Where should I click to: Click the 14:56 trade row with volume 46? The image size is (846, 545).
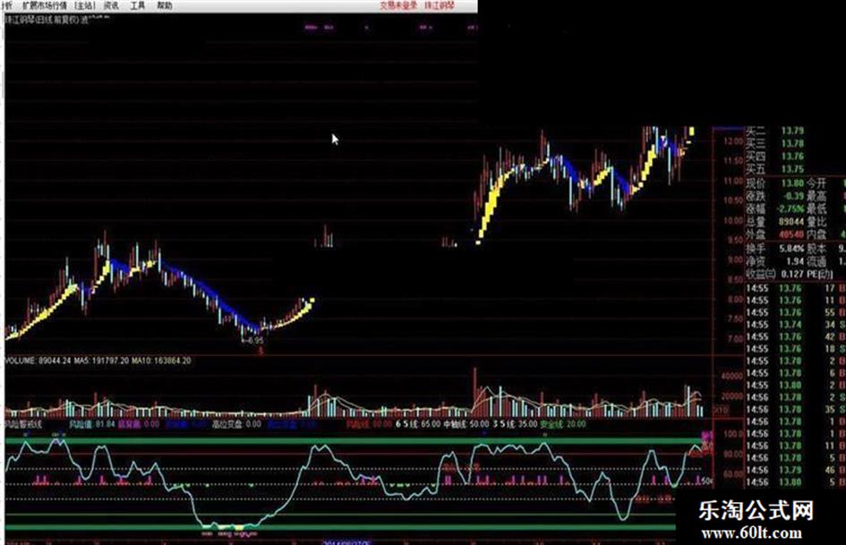795,470
